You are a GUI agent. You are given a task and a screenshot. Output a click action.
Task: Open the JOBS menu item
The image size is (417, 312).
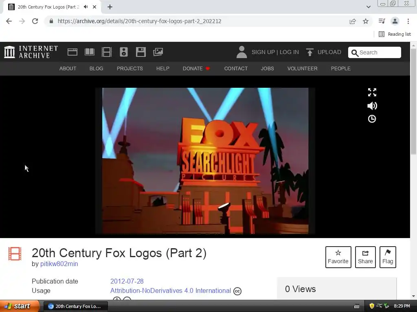[267, 68]
